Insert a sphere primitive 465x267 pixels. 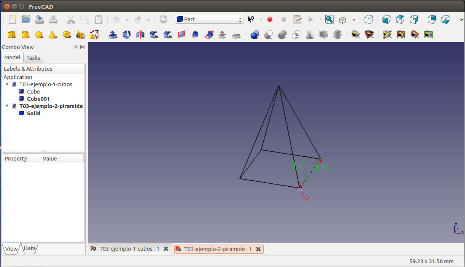pyautogui.click(x=39, y=35)
